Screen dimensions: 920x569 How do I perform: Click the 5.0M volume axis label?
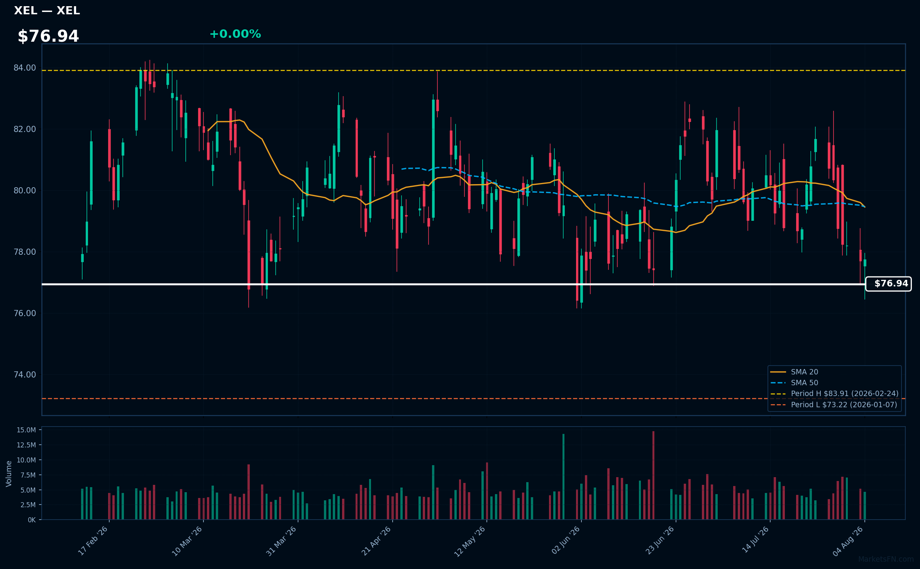tap(29, 490)
